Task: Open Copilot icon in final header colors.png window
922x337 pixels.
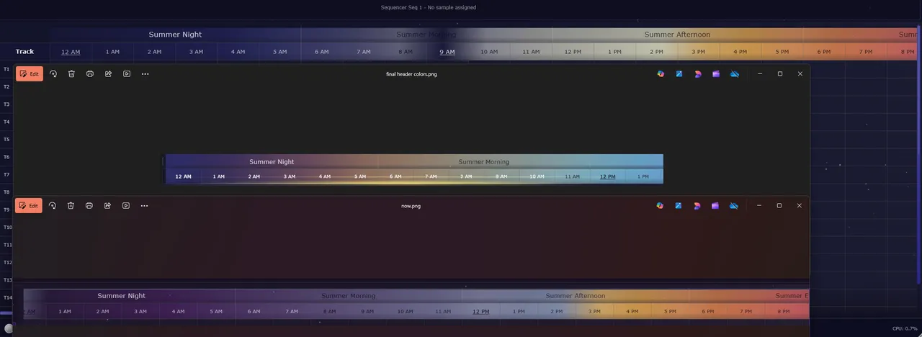Action: (x=661, y=73)
